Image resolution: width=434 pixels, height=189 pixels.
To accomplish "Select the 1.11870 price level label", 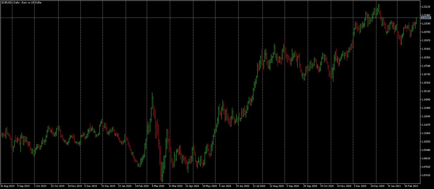I will click(426, 125).
